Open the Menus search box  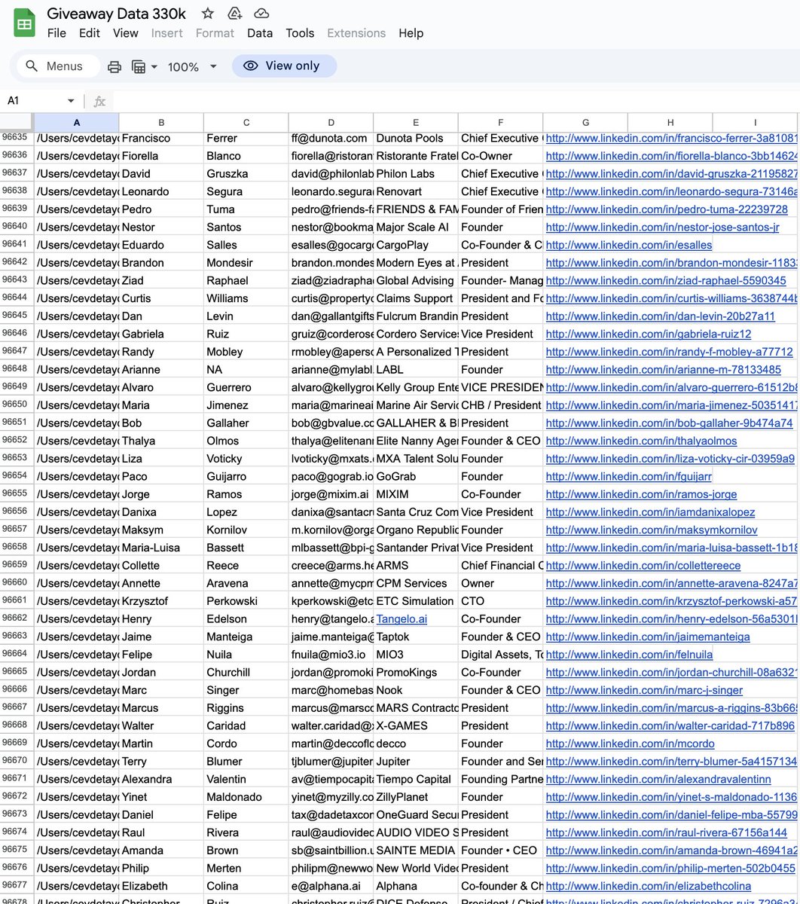(56, 66)
